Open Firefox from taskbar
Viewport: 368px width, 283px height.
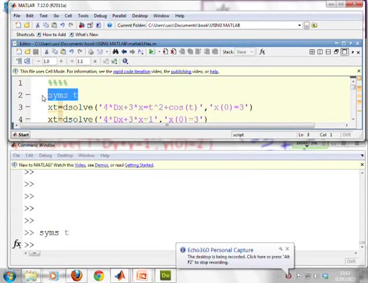(x=77, y=275)
